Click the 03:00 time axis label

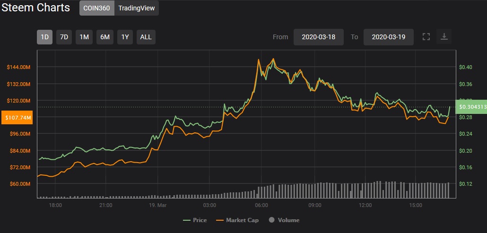click(x=209, y=205)
